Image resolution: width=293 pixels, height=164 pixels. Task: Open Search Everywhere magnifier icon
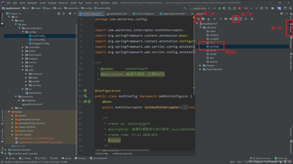[x=290, y=8]
